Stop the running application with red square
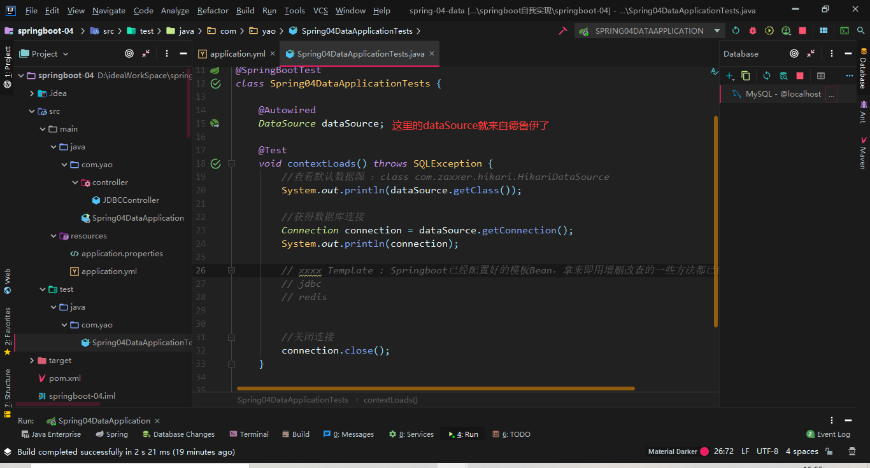This screenshot has height=468, width=870. [x=802, y=31]
